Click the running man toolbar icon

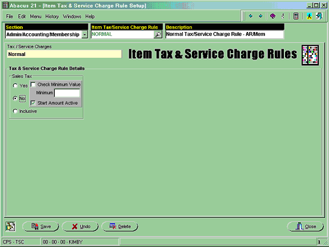coord(309,16)
